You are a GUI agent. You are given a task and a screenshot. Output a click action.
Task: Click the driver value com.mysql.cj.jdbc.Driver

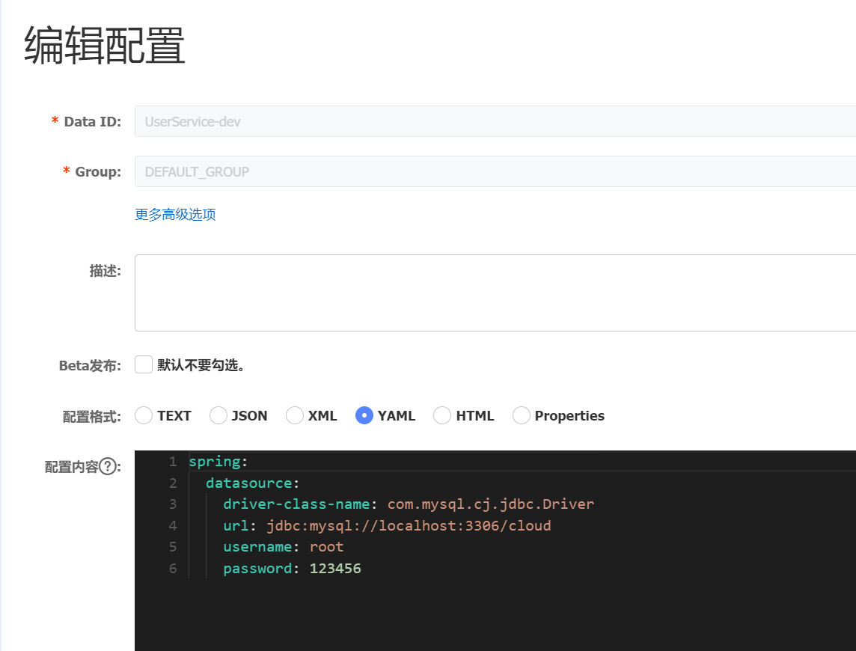point(491,504)
